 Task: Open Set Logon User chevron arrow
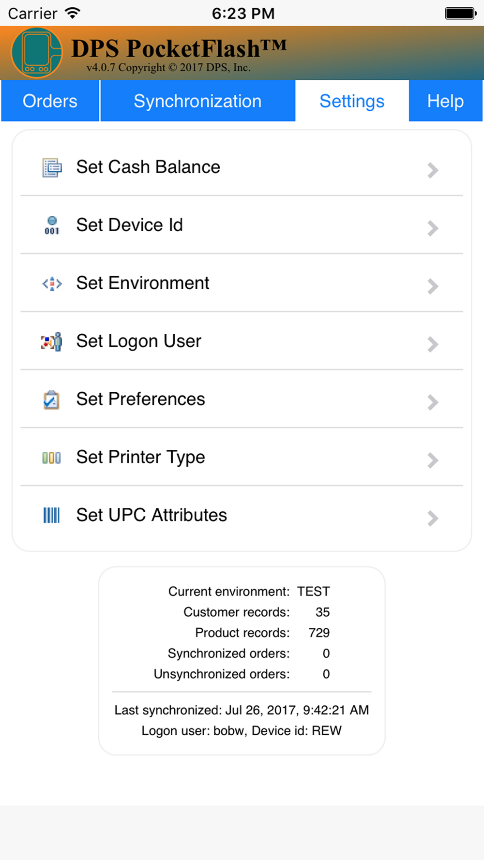click(433, 344)
